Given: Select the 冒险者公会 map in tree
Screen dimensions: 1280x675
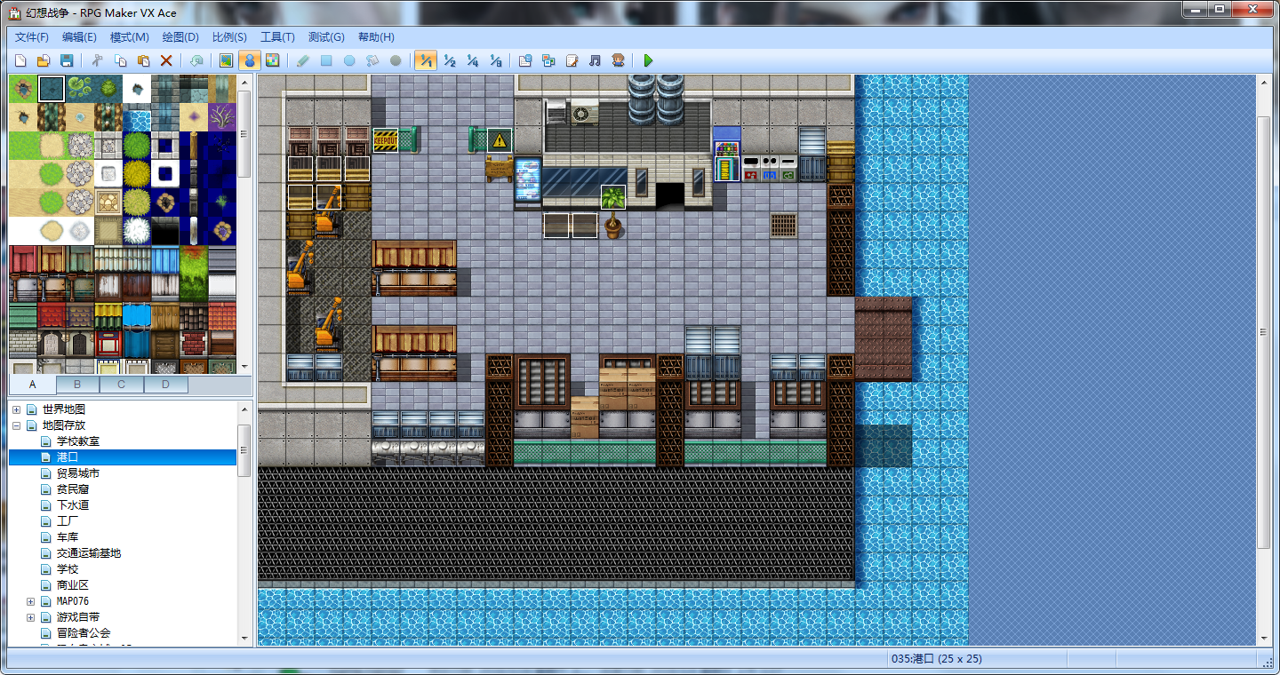Looking at the screenshot, I should click(x=84, y=633).
